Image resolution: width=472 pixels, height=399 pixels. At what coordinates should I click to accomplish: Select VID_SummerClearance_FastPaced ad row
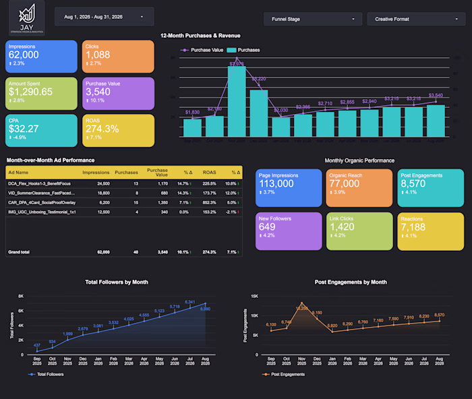tap(123, 193)
